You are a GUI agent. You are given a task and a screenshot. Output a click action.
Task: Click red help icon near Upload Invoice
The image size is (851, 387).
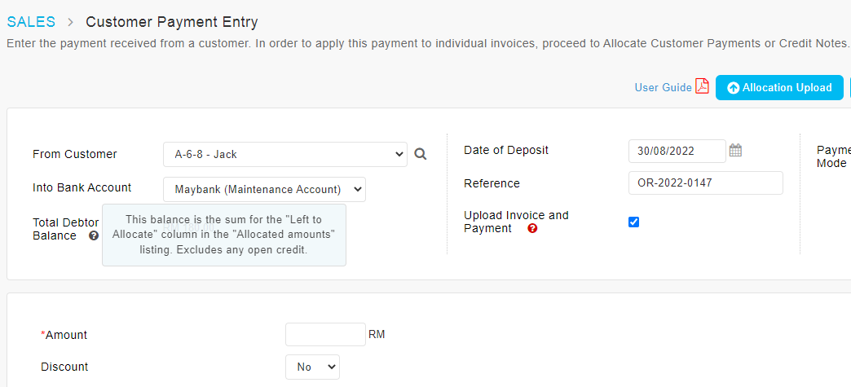click(532, 228)
